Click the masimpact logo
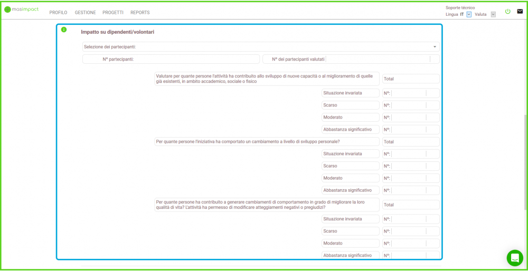The image size is (528, 271). point(21,9)
